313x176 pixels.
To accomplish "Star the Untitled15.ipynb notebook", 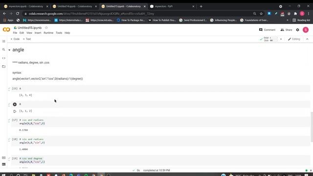I will click(46, 28).
